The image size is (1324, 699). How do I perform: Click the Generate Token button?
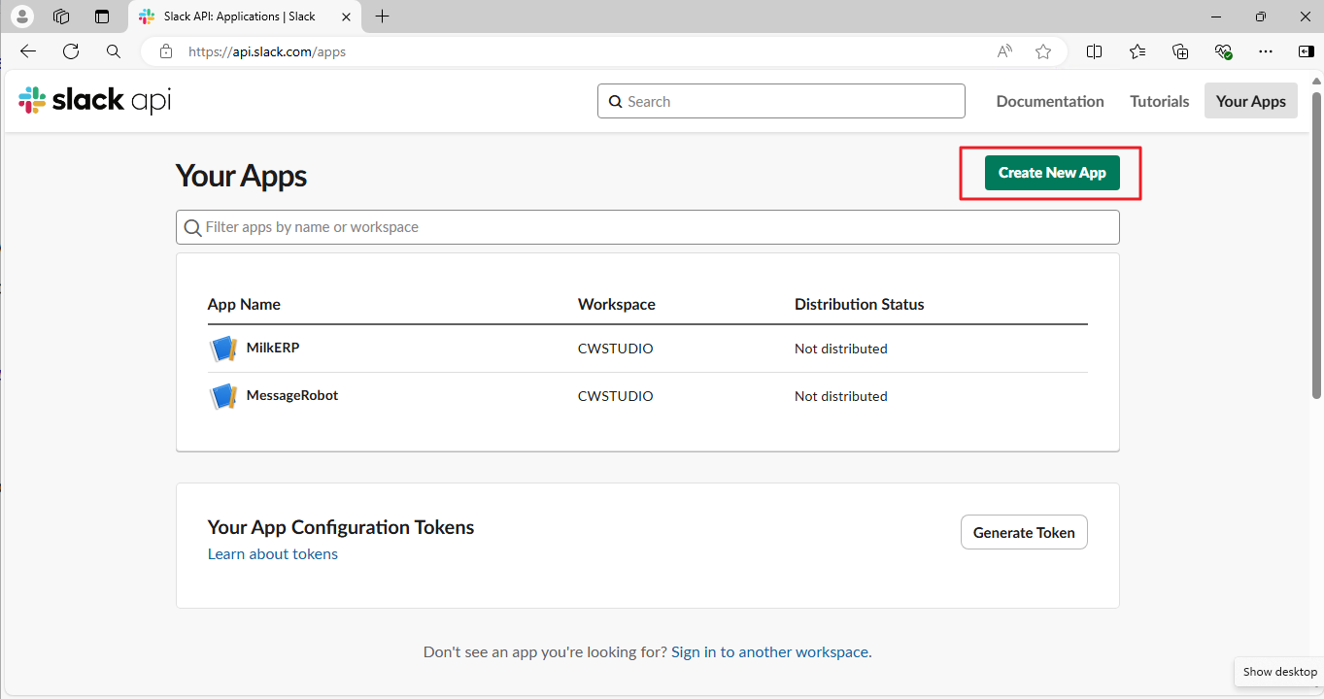click(x=1024, y=532)
